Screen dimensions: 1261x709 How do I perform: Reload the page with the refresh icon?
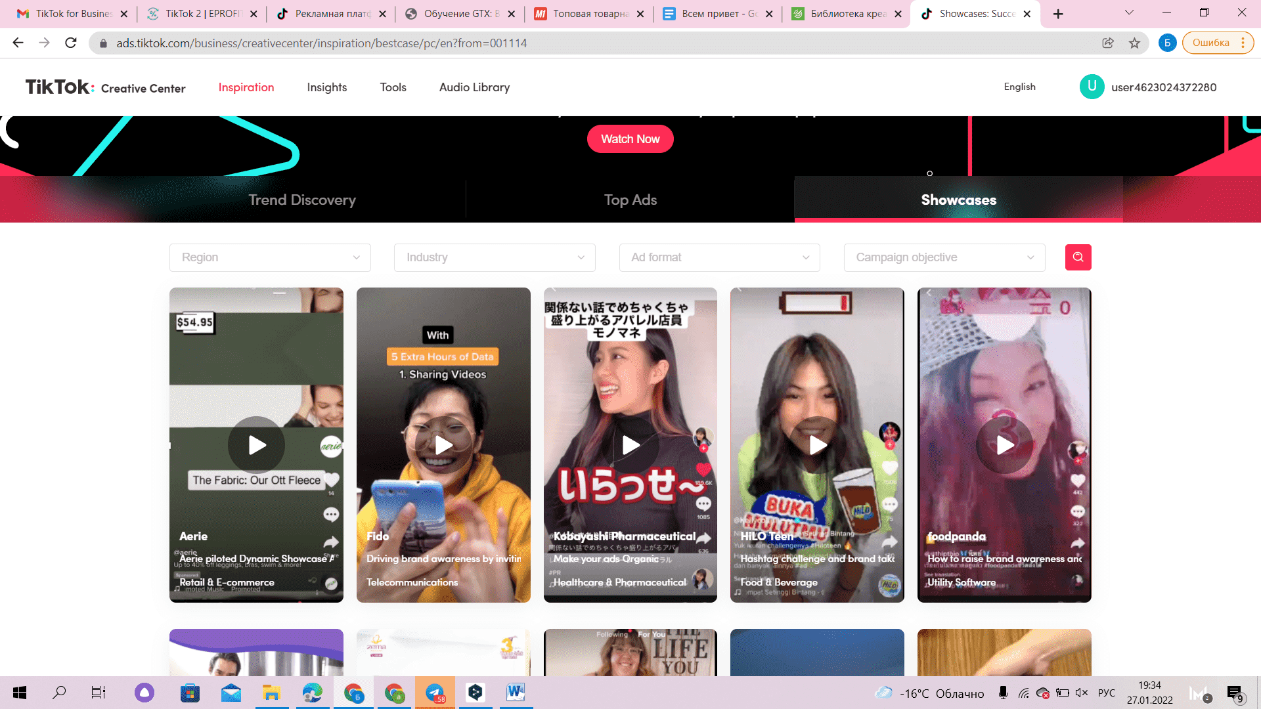coord(71,43)
